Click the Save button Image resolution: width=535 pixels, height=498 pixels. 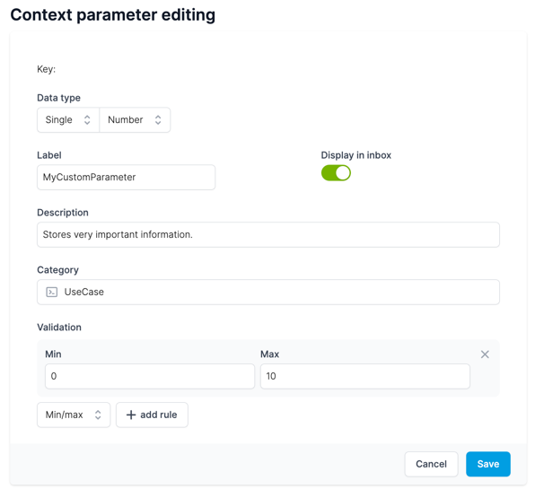click(x=488, y=464)
